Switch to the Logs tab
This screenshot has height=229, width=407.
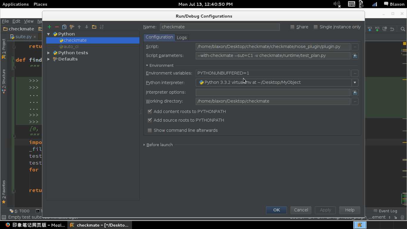[182, 38]
